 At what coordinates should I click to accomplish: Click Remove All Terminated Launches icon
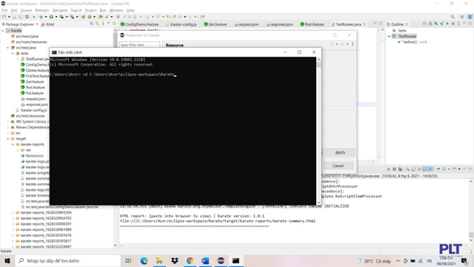coord(400,169)
